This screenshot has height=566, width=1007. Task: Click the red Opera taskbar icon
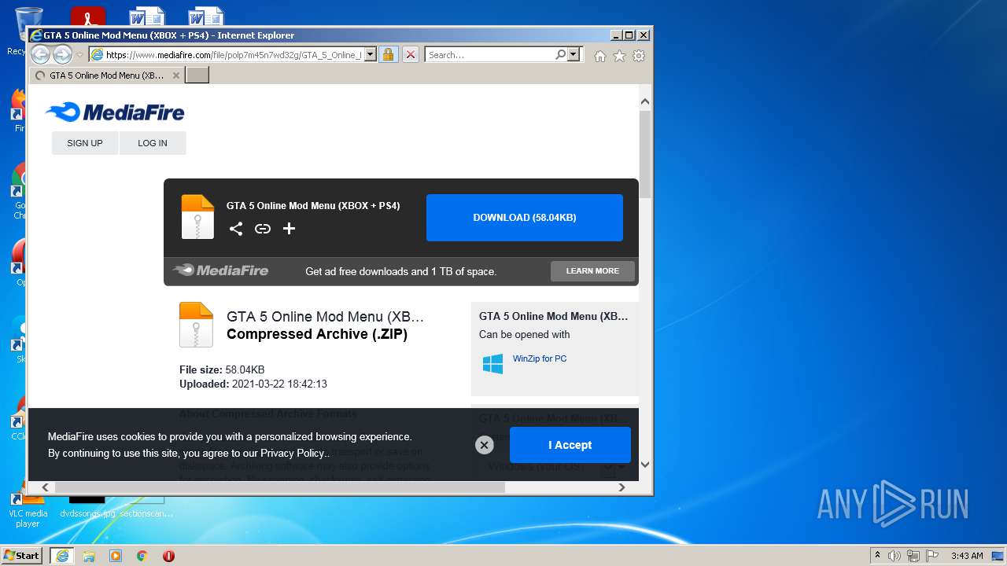tap(168, 556)
